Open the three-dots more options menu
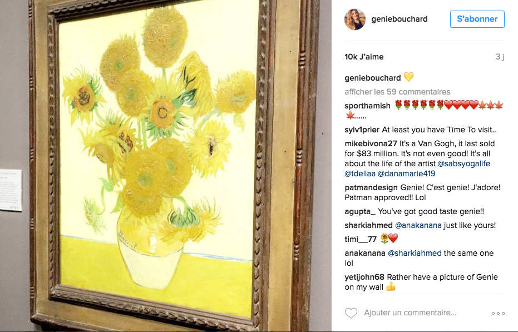Screen dimensions: 518x332 pos(498,313)
